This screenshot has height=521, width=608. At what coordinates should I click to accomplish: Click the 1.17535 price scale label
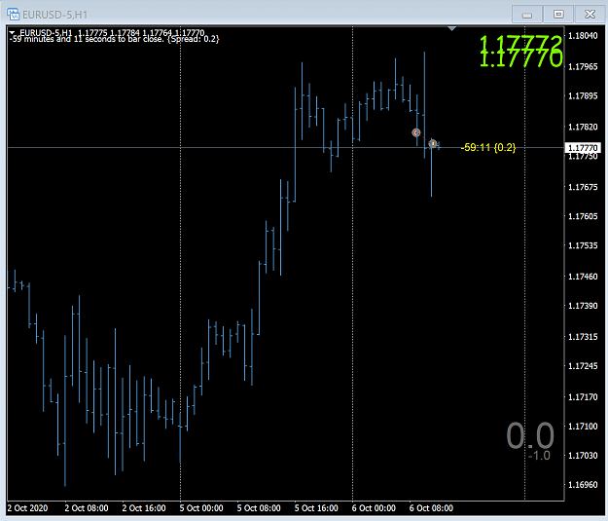[x=583, y=245]
